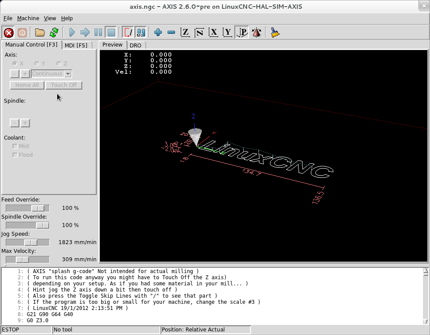Switch to front view Y
Screen dimensions: 430x335
click(x=227, y=32)
